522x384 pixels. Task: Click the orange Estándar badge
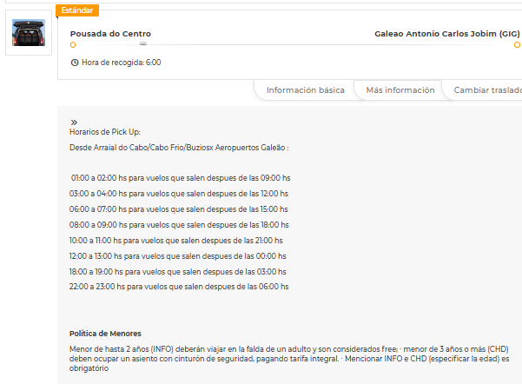pyautogui.click(x=77, y=10)
